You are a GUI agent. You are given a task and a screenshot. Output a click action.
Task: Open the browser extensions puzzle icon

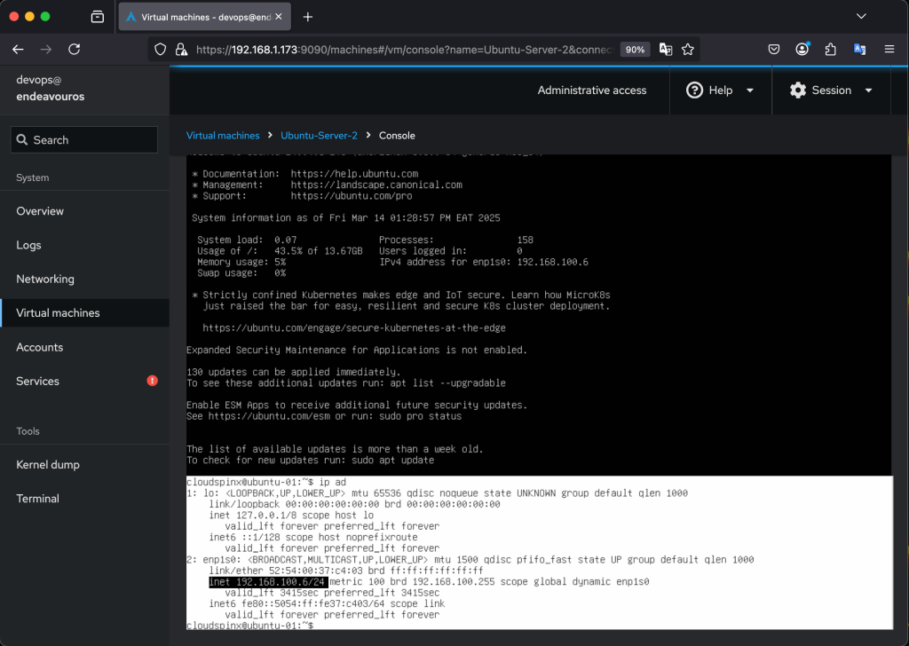(831, 50)
